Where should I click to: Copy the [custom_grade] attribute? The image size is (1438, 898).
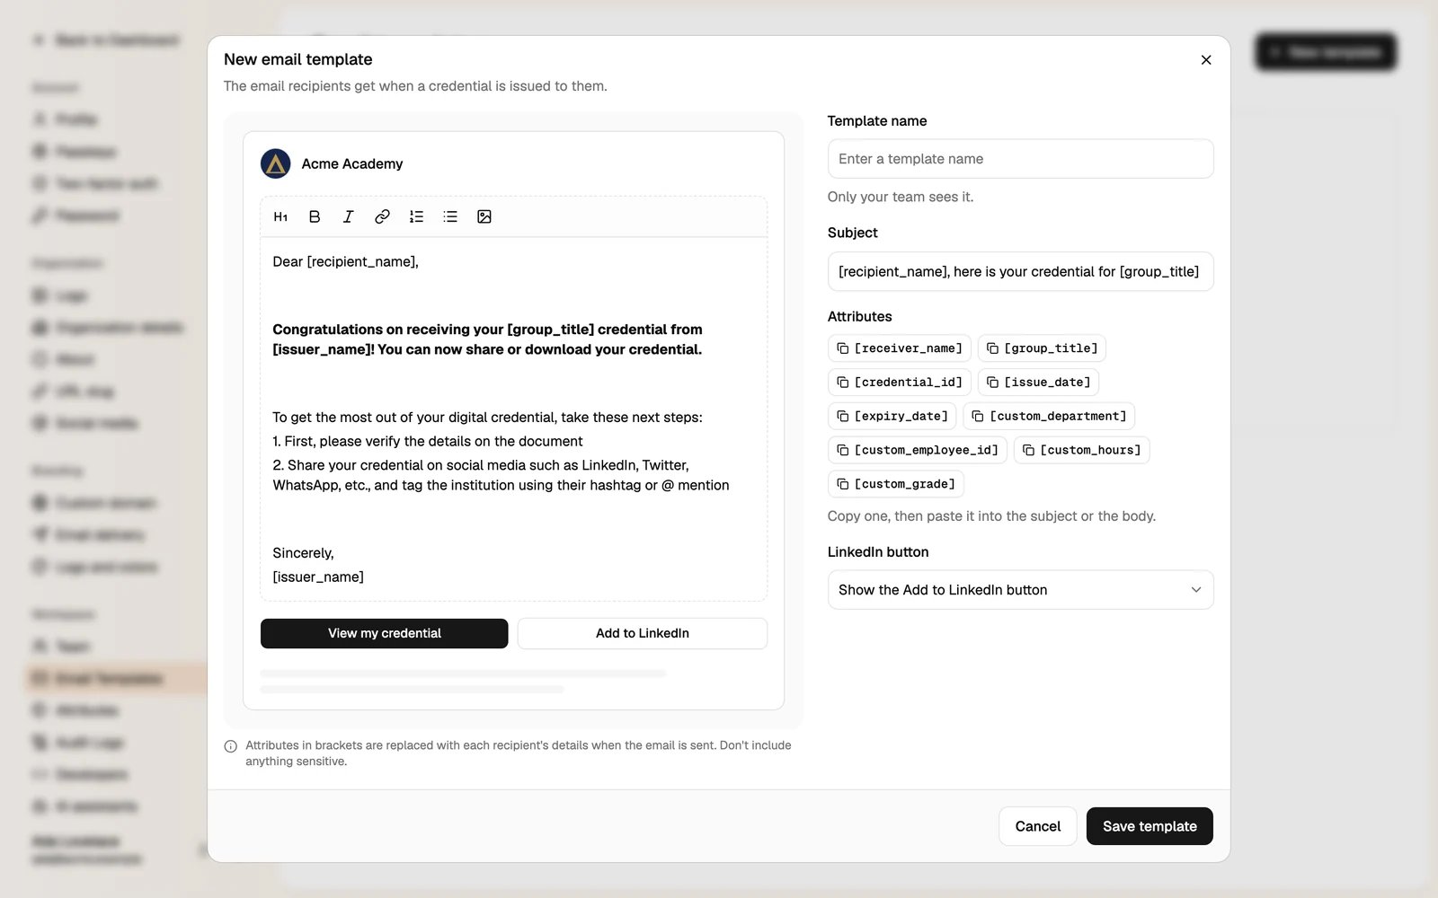(x=895, y=484)
